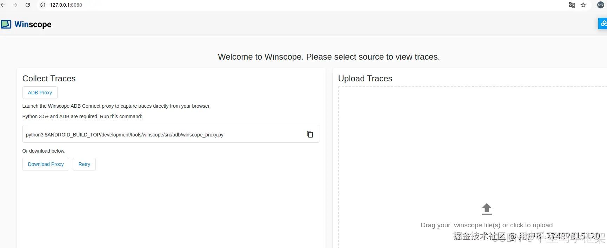Viewport: 607px width, 248px height.
Task: Click the Upload Traces heading
Action: pos(365,79)
